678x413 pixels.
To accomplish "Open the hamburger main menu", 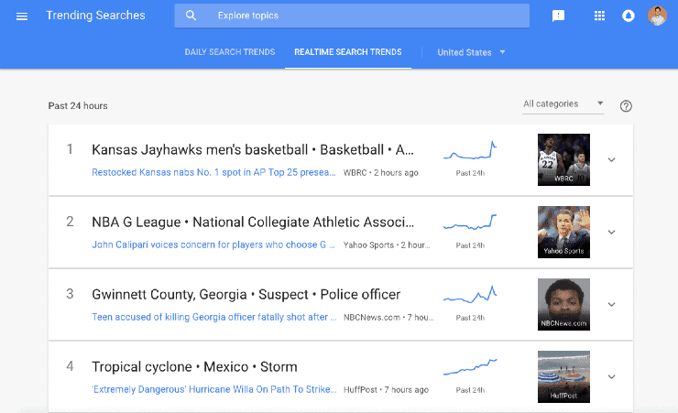I will (x=22, y=16).
